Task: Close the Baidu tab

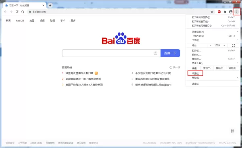Action: point(44,5)
